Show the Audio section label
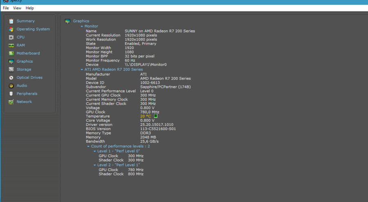This screenshot has width=368, height=202. coord(22,85)
